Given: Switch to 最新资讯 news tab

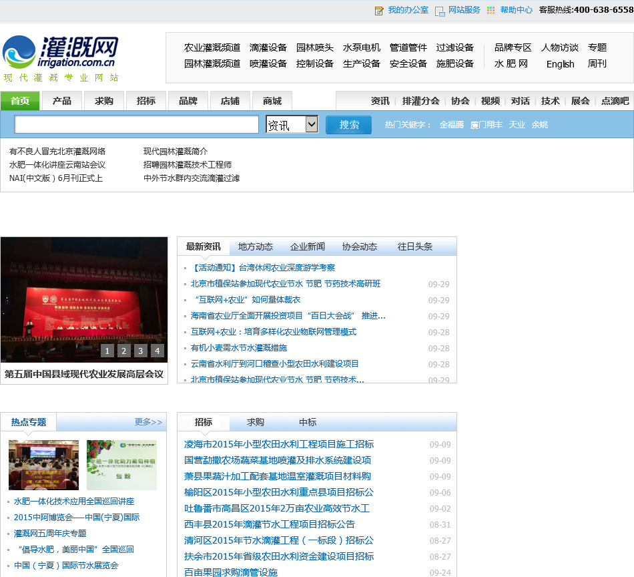Looking at the screenshot, I should coord(204,246).
